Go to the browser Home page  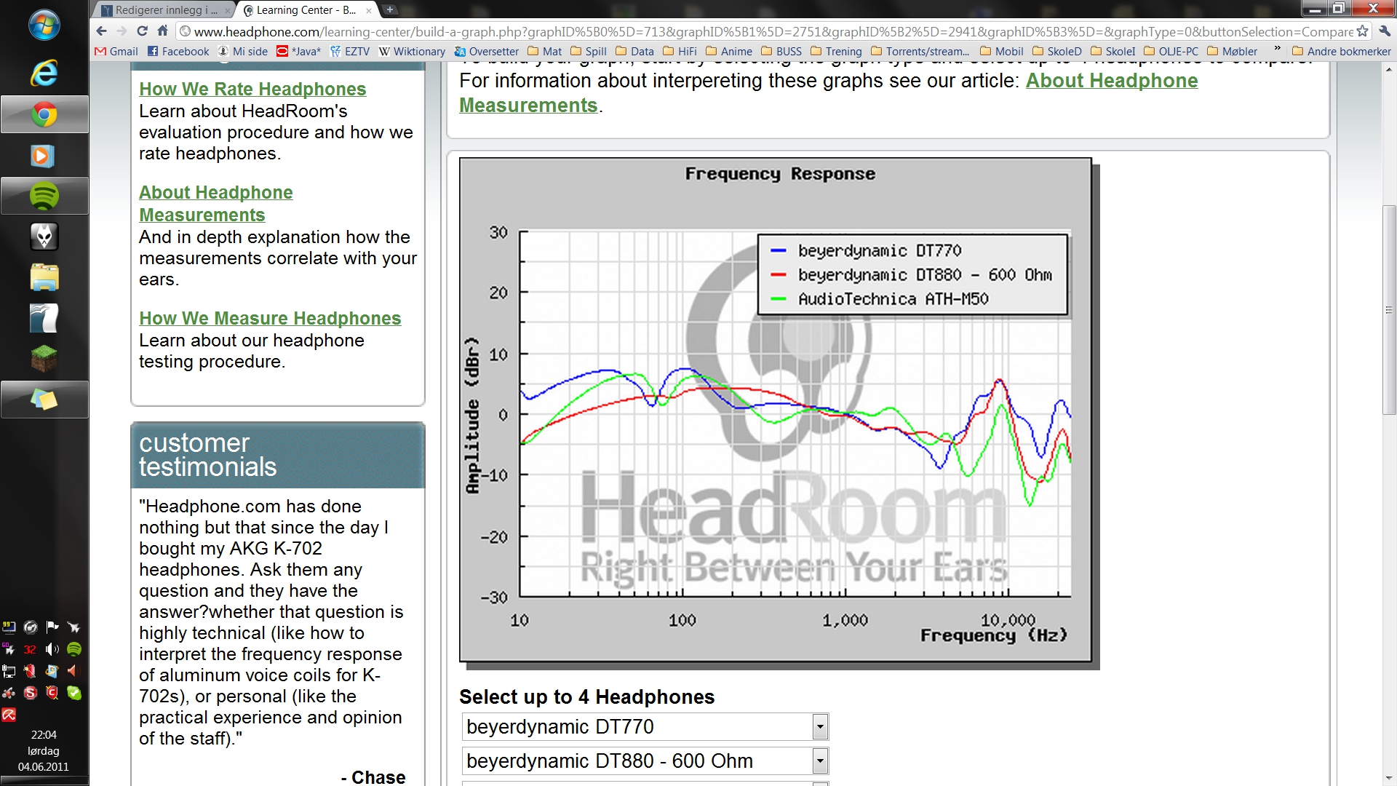[162, 31]
